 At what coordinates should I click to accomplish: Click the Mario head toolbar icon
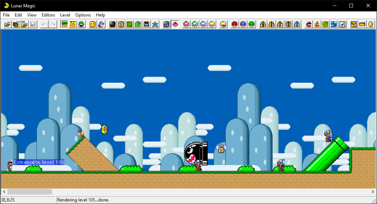click(309, 24)
